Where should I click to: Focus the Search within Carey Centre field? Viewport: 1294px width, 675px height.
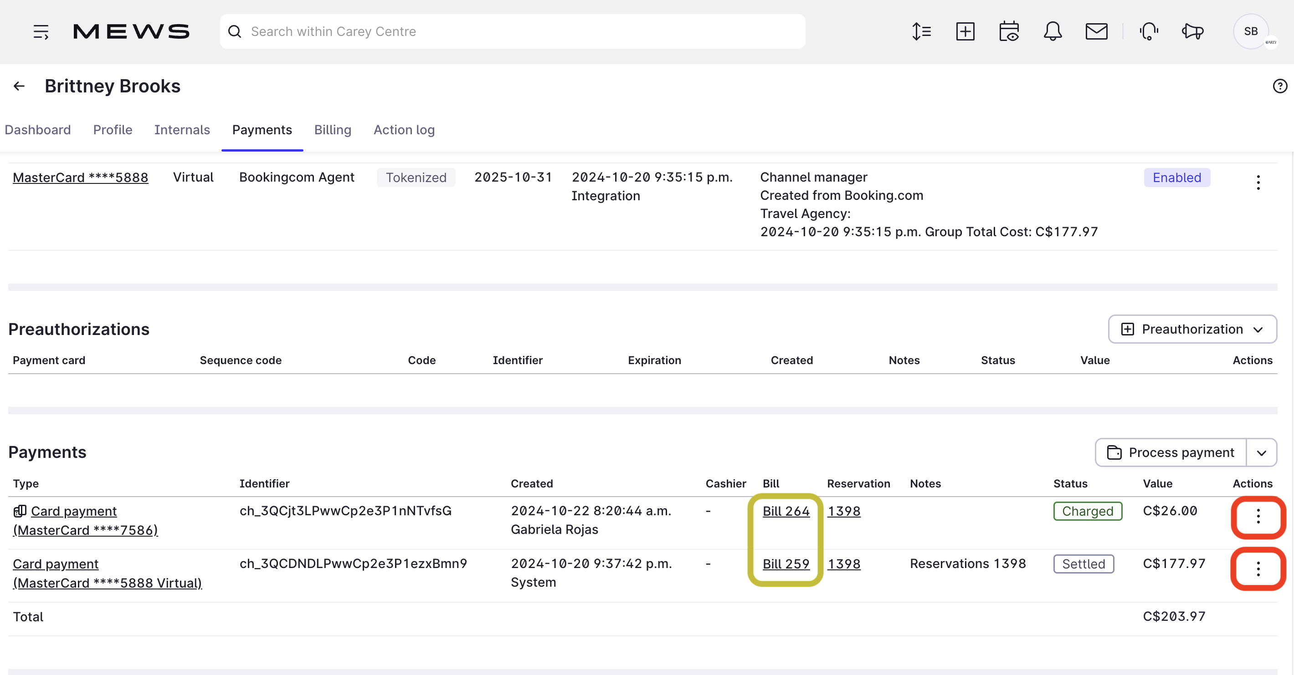(x=513, y=31)
